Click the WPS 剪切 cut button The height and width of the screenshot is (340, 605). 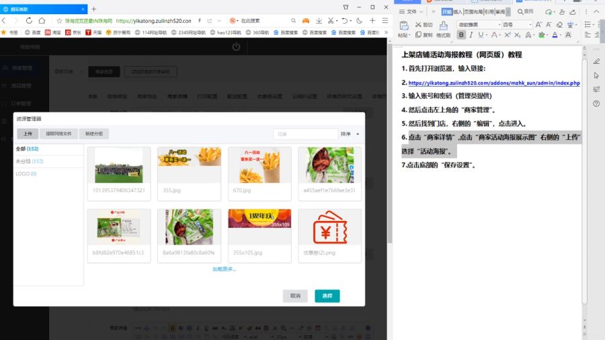click(424, 25)
